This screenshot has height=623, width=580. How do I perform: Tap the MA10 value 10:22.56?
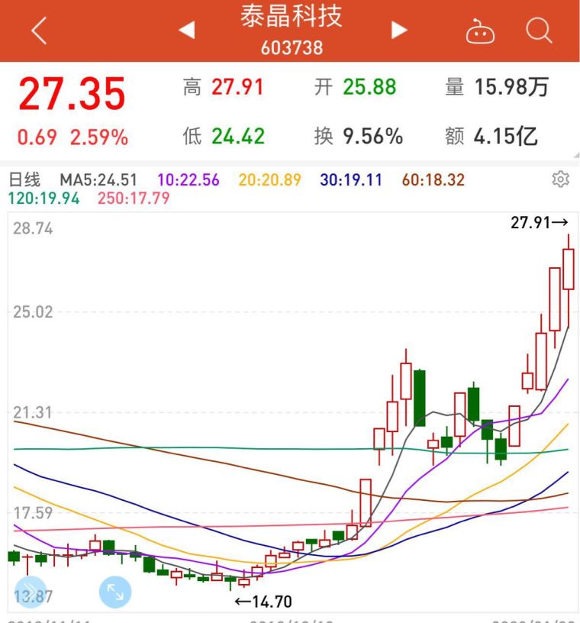coord(188,180)
